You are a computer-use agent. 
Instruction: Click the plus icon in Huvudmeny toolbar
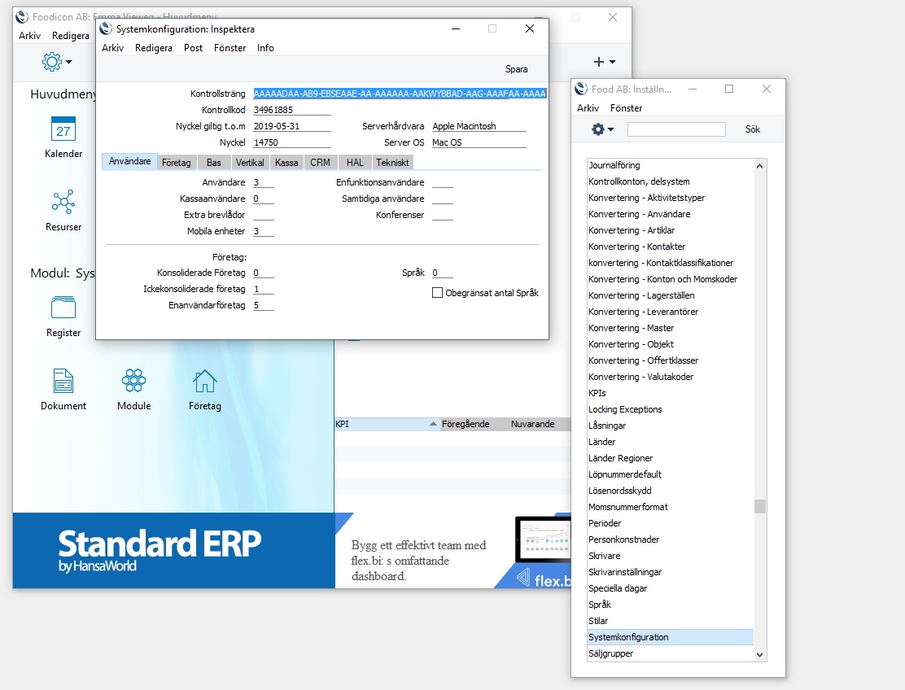pos(598,62)
